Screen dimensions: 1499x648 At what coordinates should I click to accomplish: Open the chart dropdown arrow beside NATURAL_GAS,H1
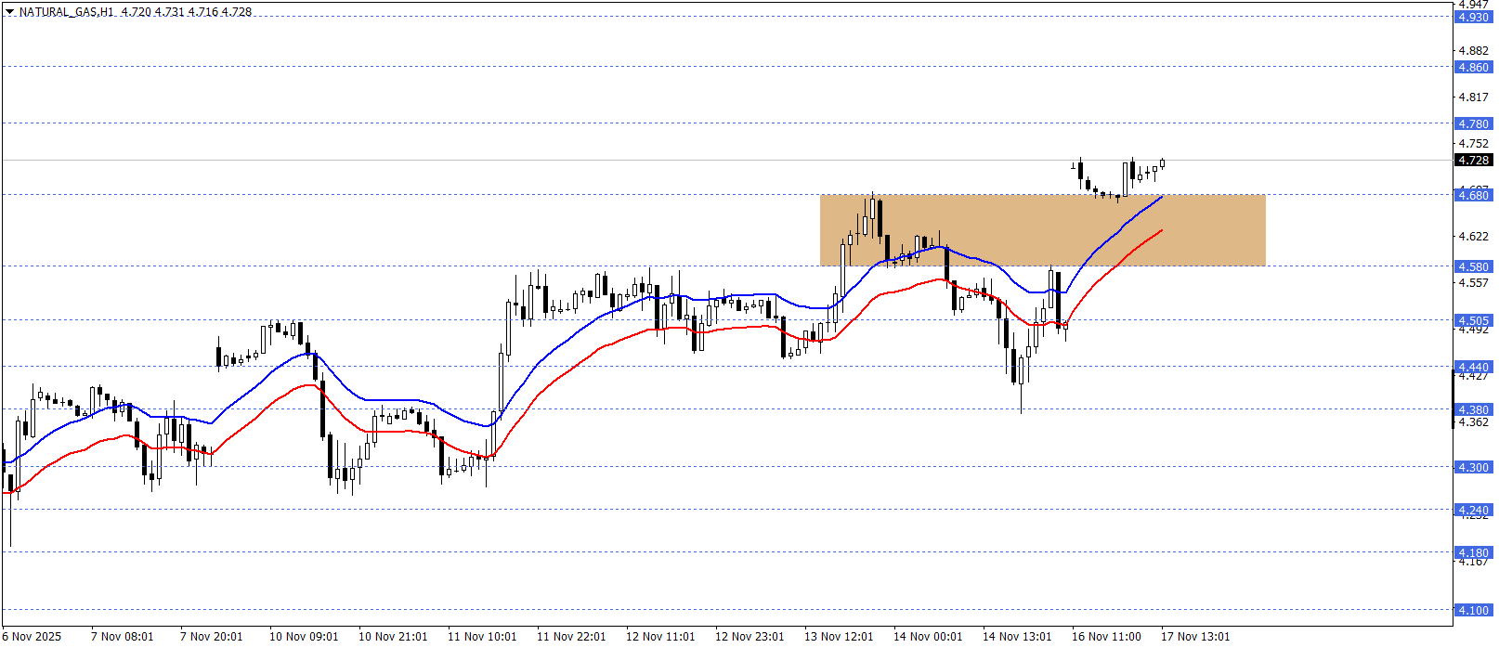9,12
